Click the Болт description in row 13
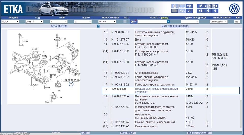 click(x=138, y=39)
